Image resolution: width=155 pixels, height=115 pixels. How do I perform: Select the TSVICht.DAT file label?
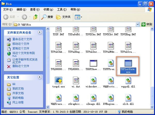[x=111, y=34]
